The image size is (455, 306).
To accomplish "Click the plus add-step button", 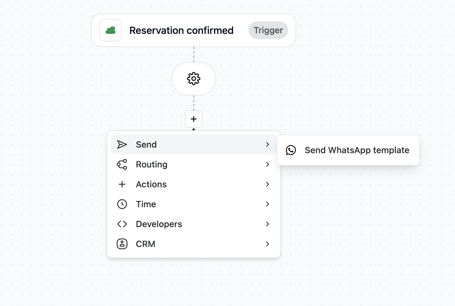I will point(194,119).
